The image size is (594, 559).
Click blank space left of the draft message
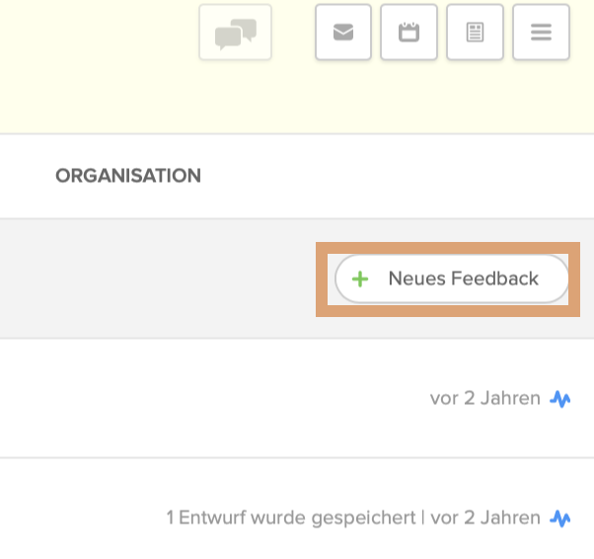79,518
